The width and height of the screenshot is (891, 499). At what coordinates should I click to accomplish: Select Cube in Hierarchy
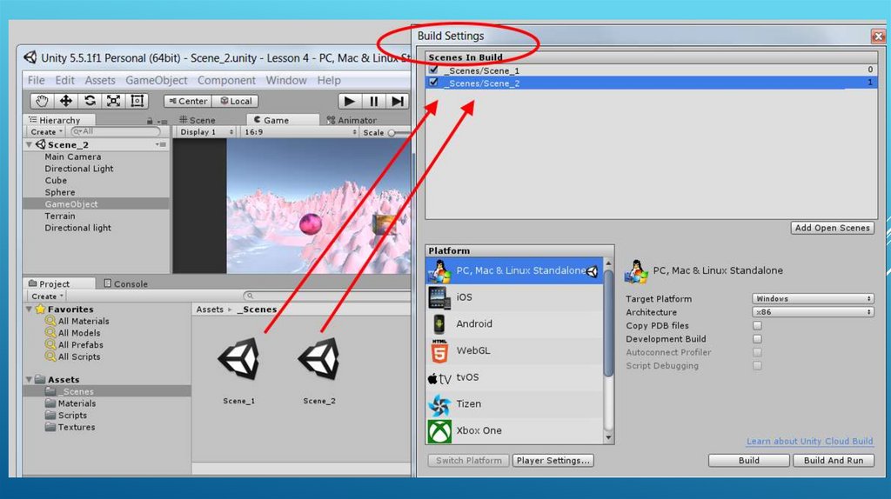pos(56,181)
